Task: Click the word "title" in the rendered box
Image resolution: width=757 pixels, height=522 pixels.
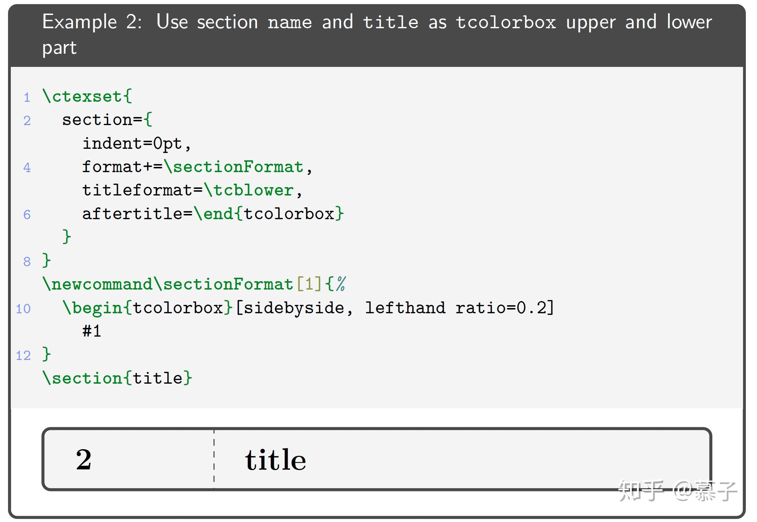Action: point(275,460)
